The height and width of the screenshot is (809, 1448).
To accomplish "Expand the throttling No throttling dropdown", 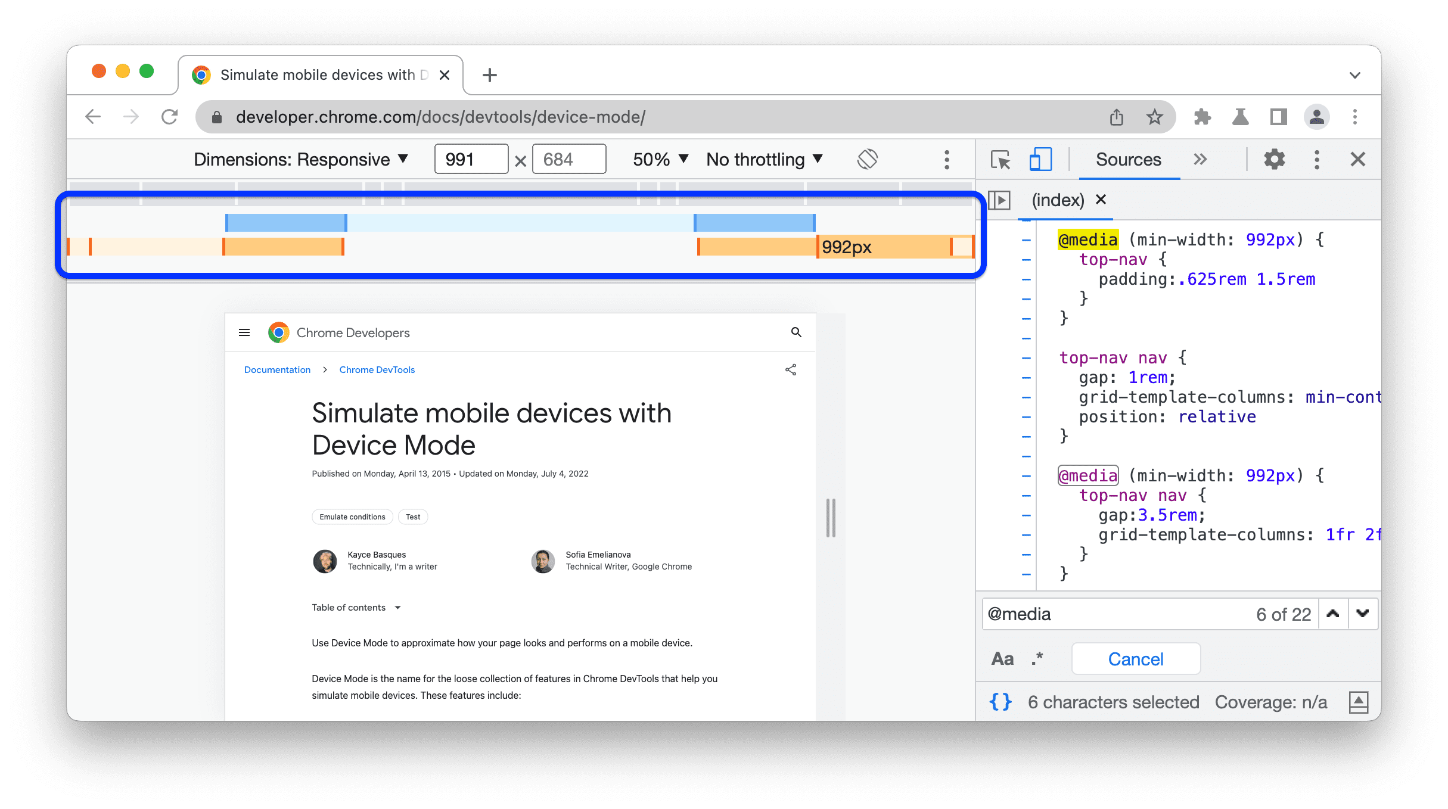I will (x=765, y=159).
